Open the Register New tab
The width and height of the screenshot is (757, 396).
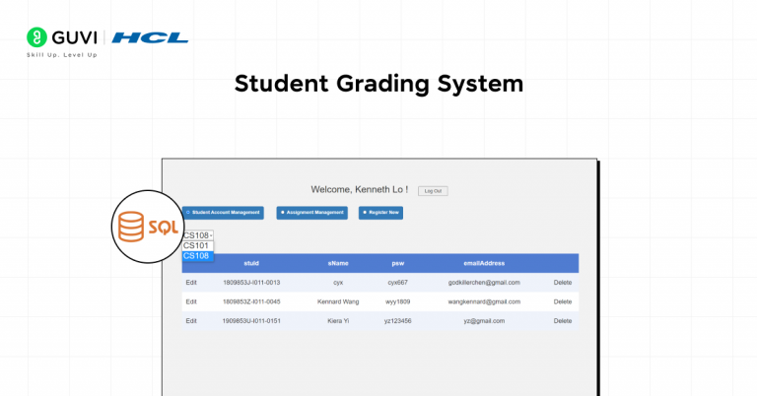[x=380, y=212]
